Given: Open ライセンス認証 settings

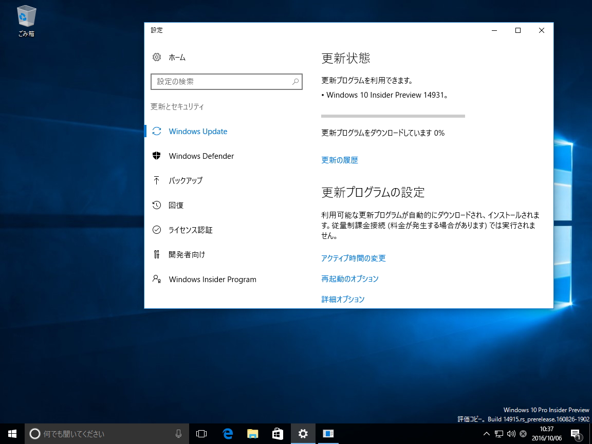Looking at the screenshot, I should coord(190,230).
